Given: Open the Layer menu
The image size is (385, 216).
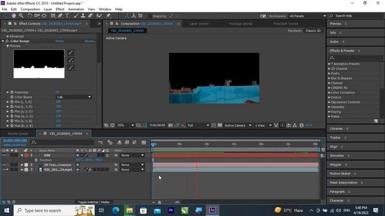Looking at the screenshot, I should click(x=48, y=9).
